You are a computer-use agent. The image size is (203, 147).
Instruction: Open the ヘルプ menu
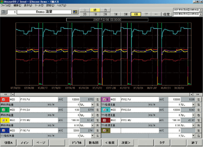61,5
